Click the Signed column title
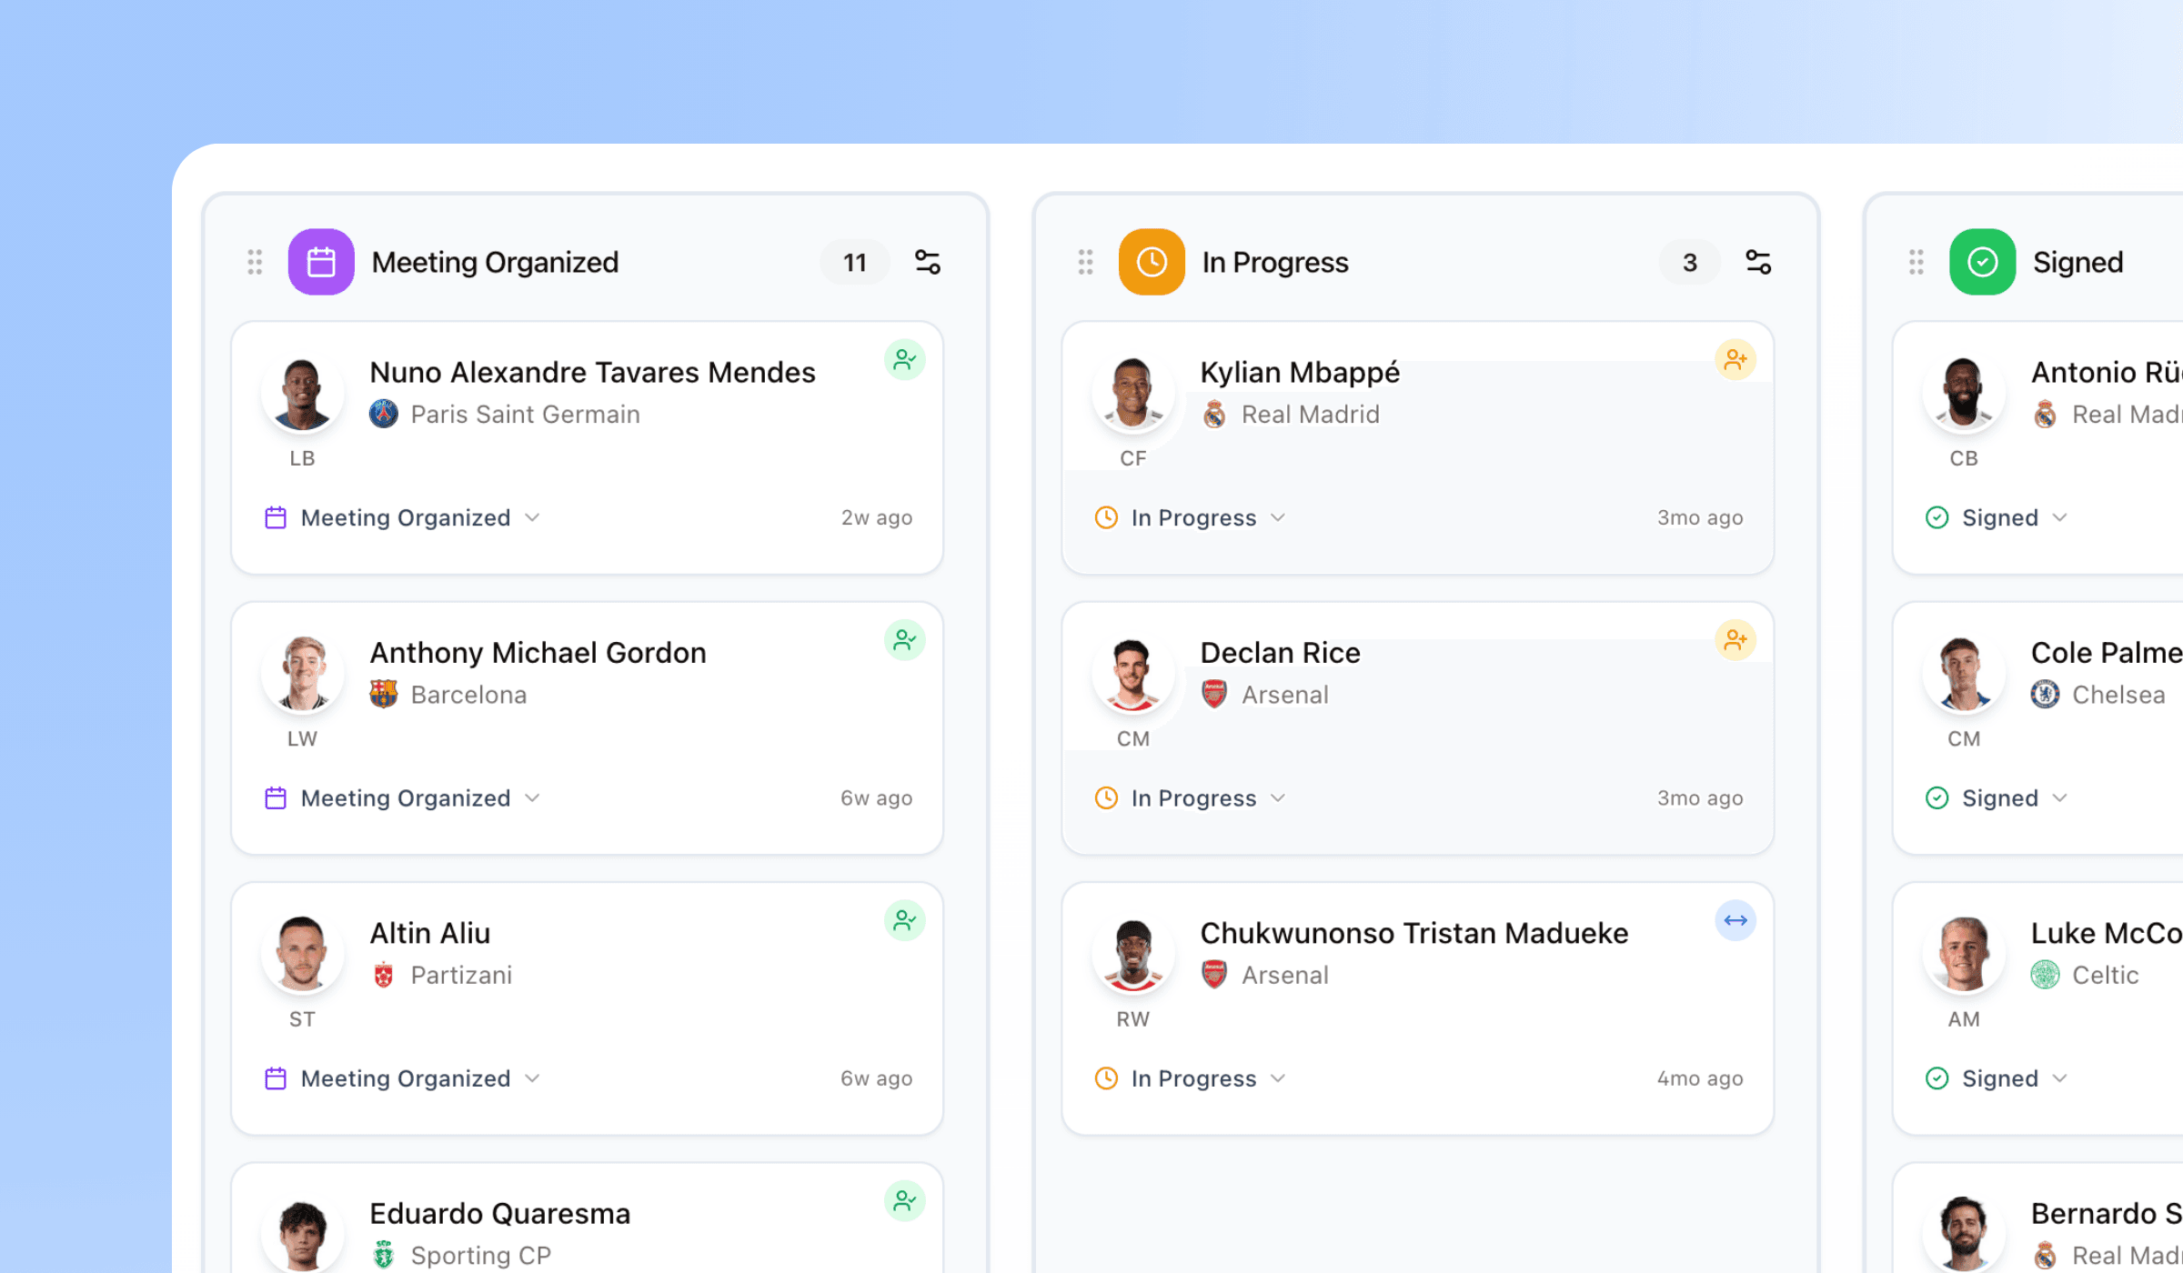The width and height of the screenshot is (2183, 1273). click(x=2077, y=262)
